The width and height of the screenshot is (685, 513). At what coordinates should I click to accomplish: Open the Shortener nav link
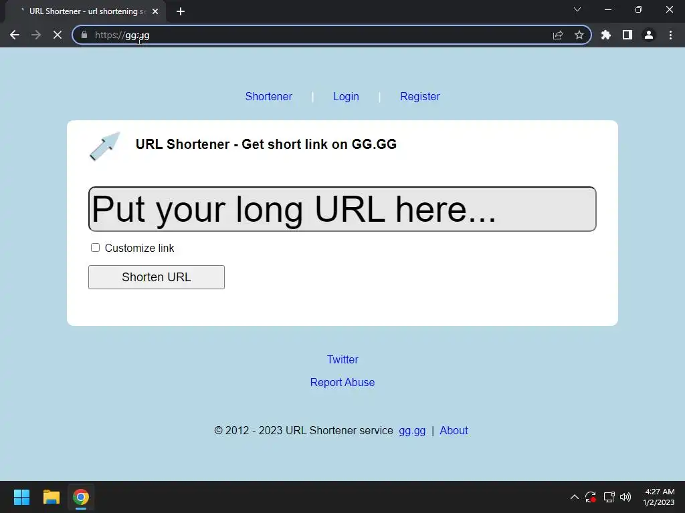(x=269, y=96)
